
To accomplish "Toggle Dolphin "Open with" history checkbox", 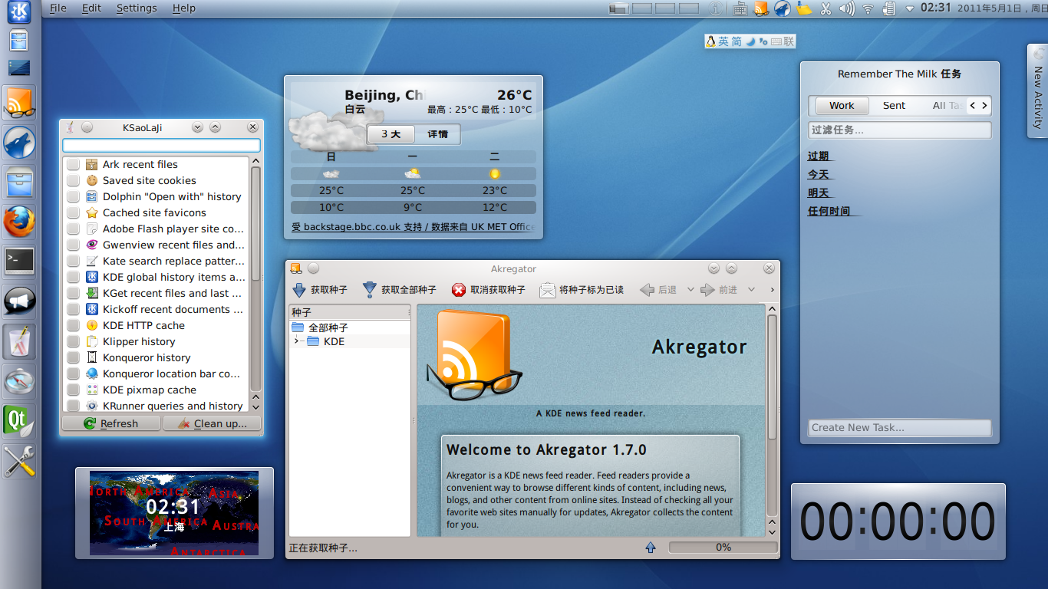I will 73,196.
